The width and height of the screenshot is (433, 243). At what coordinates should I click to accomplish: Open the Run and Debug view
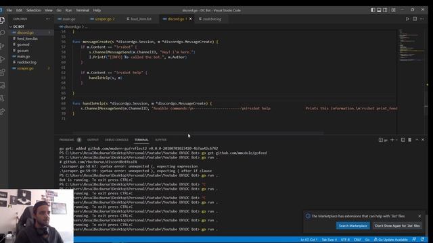[x=2, y=59]
